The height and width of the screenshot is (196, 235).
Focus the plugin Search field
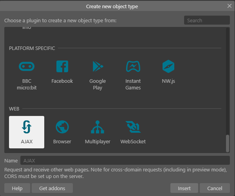[207, 20]
